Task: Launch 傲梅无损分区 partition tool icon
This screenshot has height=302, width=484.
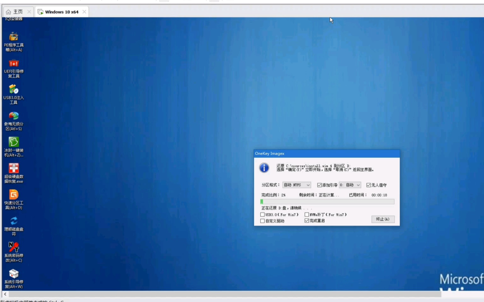Action: (13, 121)
